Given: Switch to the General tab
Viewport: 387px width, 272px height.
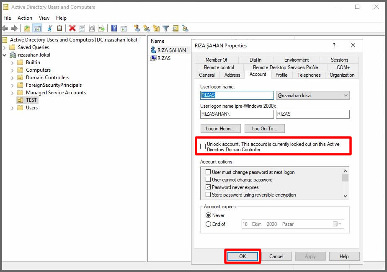Looking at the screenshot, I should click(207, 75).
